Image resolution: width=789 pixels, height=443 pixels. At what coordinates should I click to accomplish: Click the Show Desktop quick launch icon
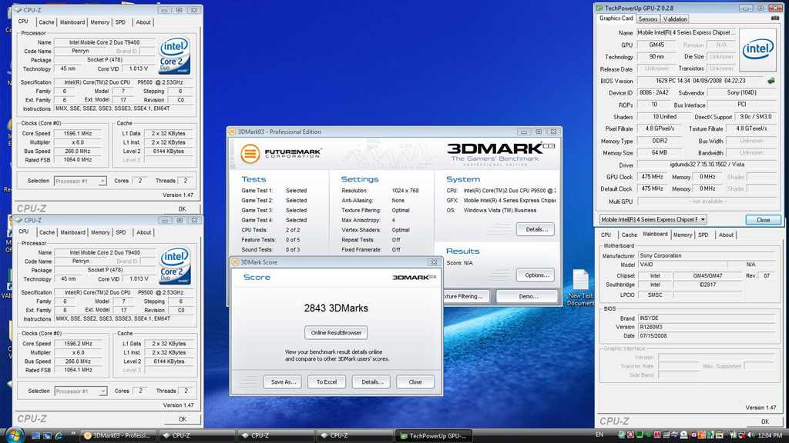tap(35, 435)
